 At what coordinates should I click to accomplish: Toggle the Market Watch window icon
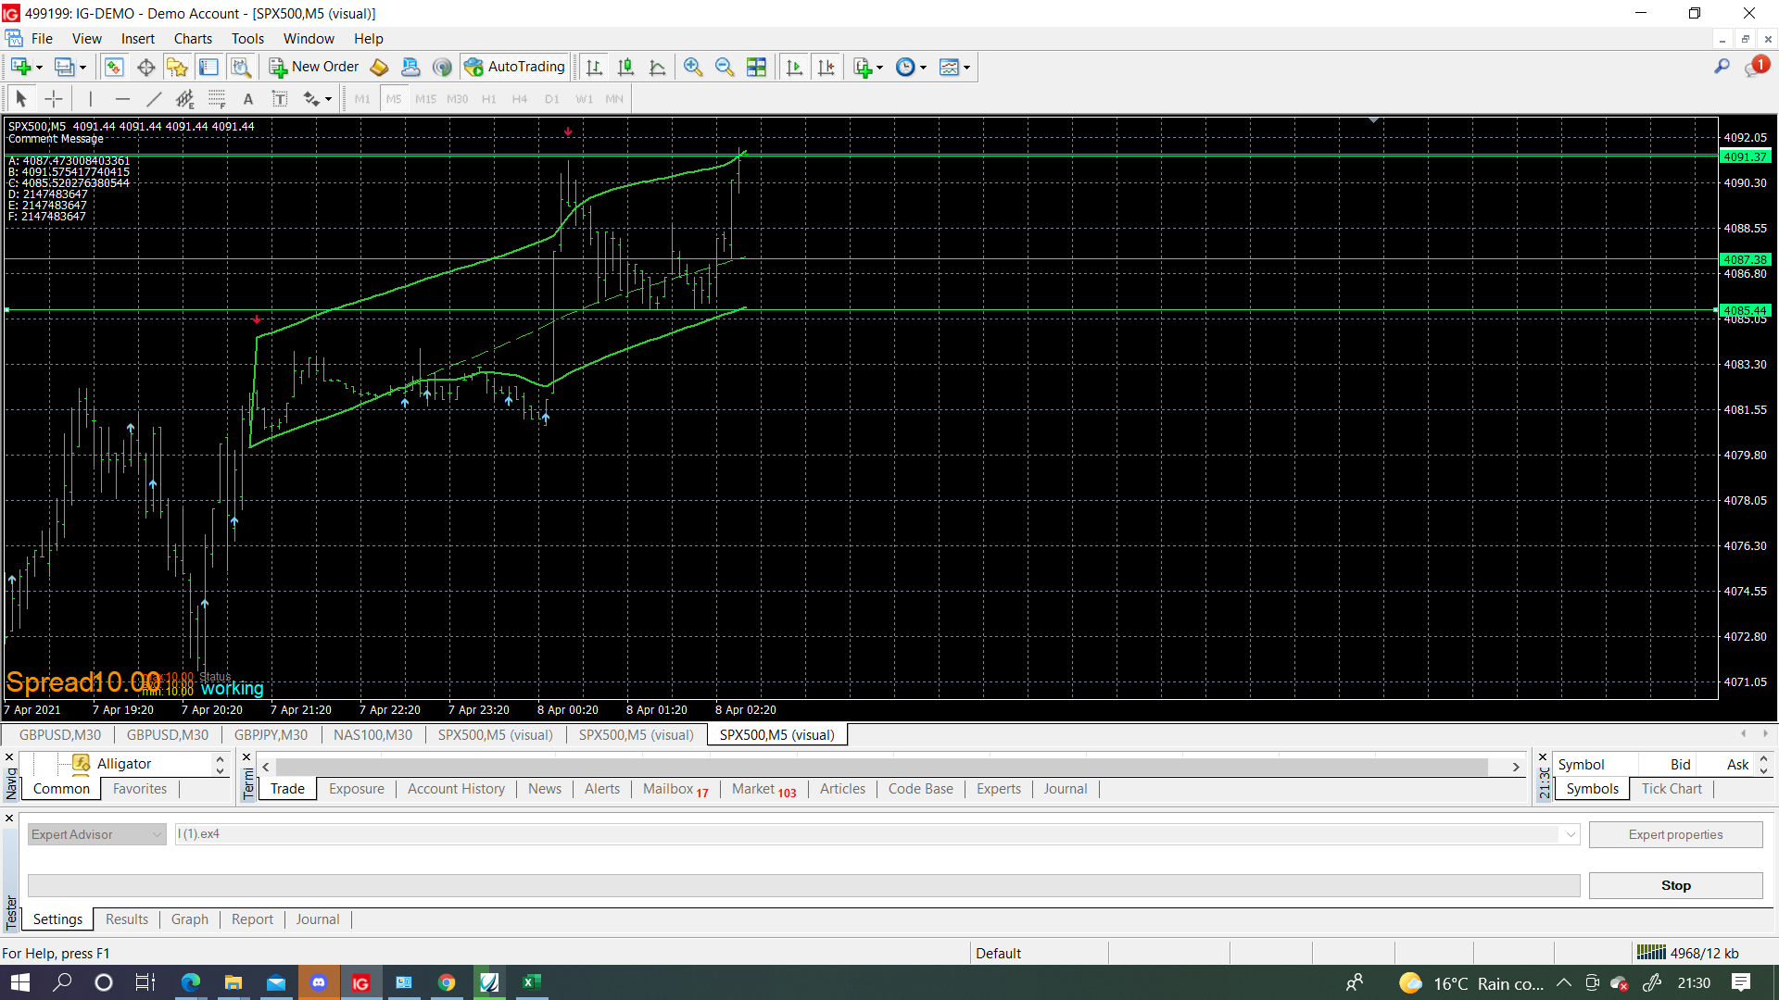(114, 67)
